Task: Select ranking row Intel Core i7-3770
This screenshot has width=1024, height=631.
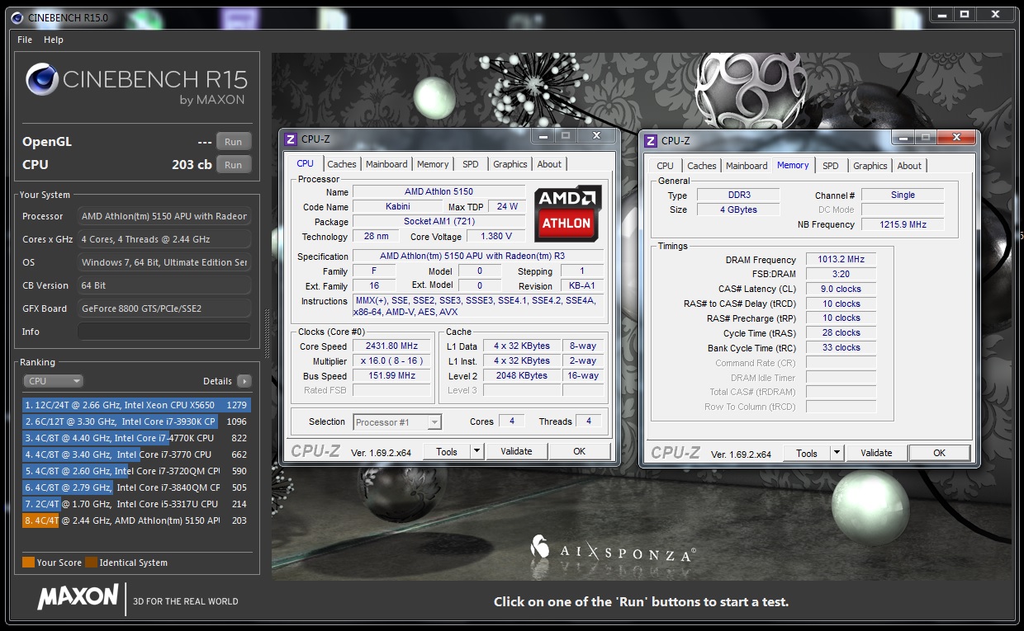Action: (136, 454)
